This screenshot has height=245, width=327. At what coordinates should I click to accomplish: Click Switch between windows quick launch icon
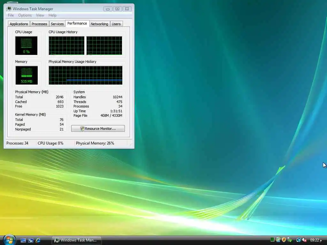pos(31,240)
